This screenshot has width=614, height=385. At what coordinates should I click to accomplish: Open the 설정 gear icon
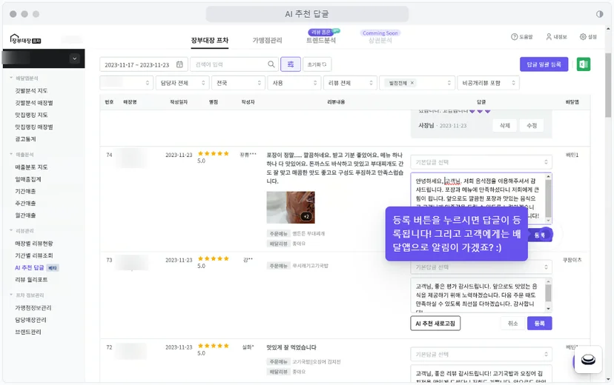(583, 37)
